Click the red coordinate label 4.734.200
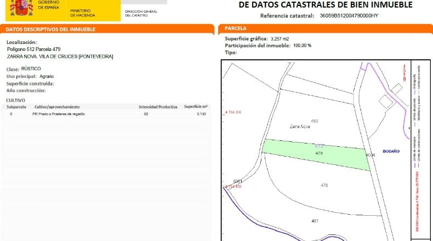The height and width of the screenshot is (241, 433). pyautogui.click(x=233, y=112)
